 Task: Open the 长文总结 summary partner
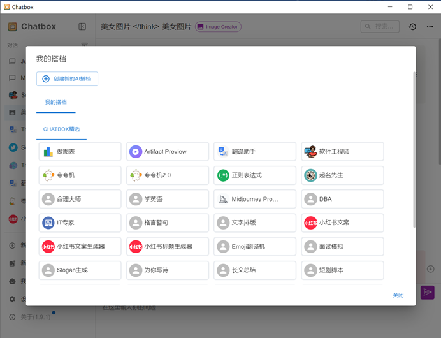pos(255,270)
